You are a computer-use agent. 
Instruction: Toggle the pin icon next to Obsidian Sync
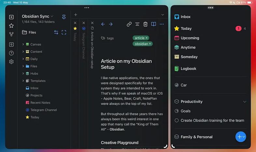click(x=64, y=17)
